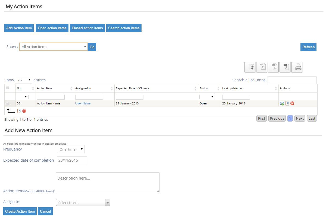
Task: Switch to the Closed action items view
Action: [x=87, y=28]
